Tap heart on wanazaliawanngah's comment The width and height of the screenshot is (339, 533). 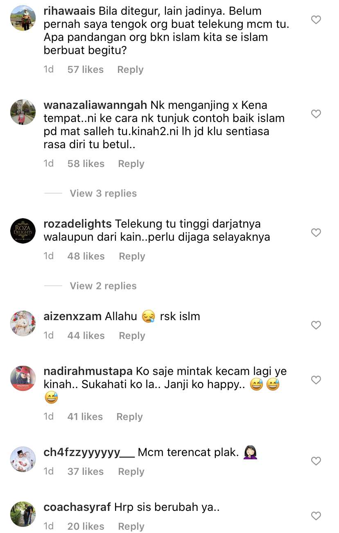tap(316, 113)
